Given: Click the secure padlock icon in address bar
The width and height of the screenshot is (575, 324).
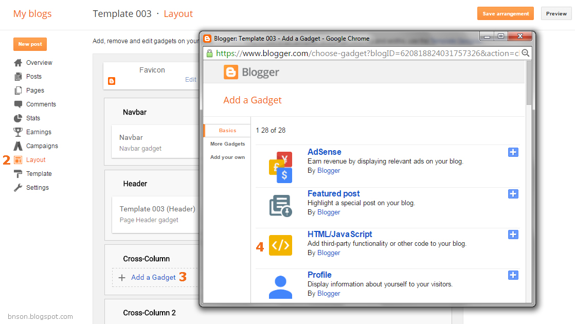Looking at the screenshot, I should [x=209, y=53].
